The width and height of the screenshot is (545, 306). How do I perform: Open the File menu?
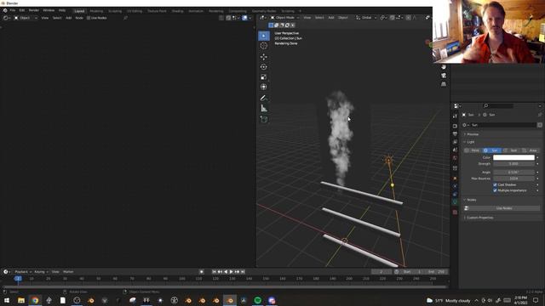tap(13, 10)
